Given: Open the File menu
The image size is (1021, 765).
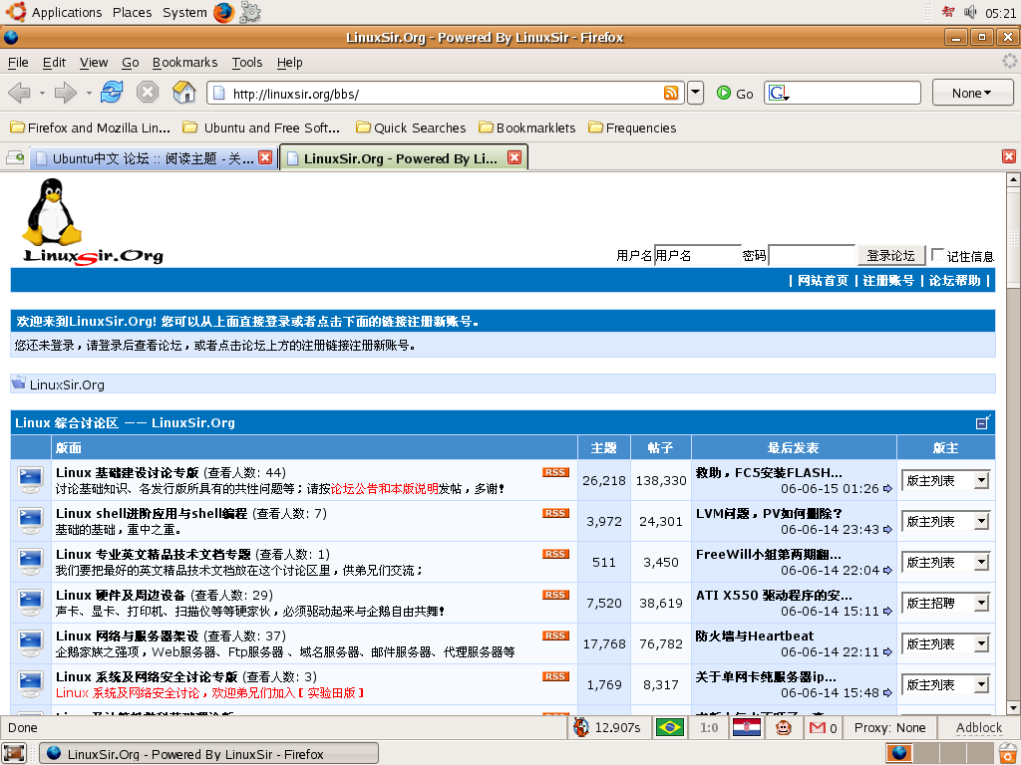Looking at the screenshot, I should tap(18, 63).
